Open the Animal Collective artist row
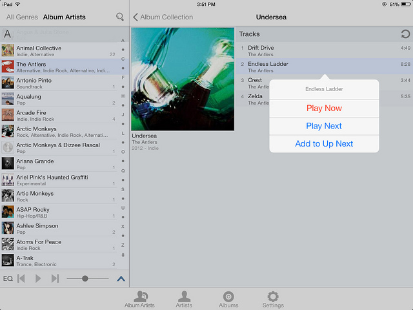Screen dimensions: 413x310 click(x=59, y=50)
